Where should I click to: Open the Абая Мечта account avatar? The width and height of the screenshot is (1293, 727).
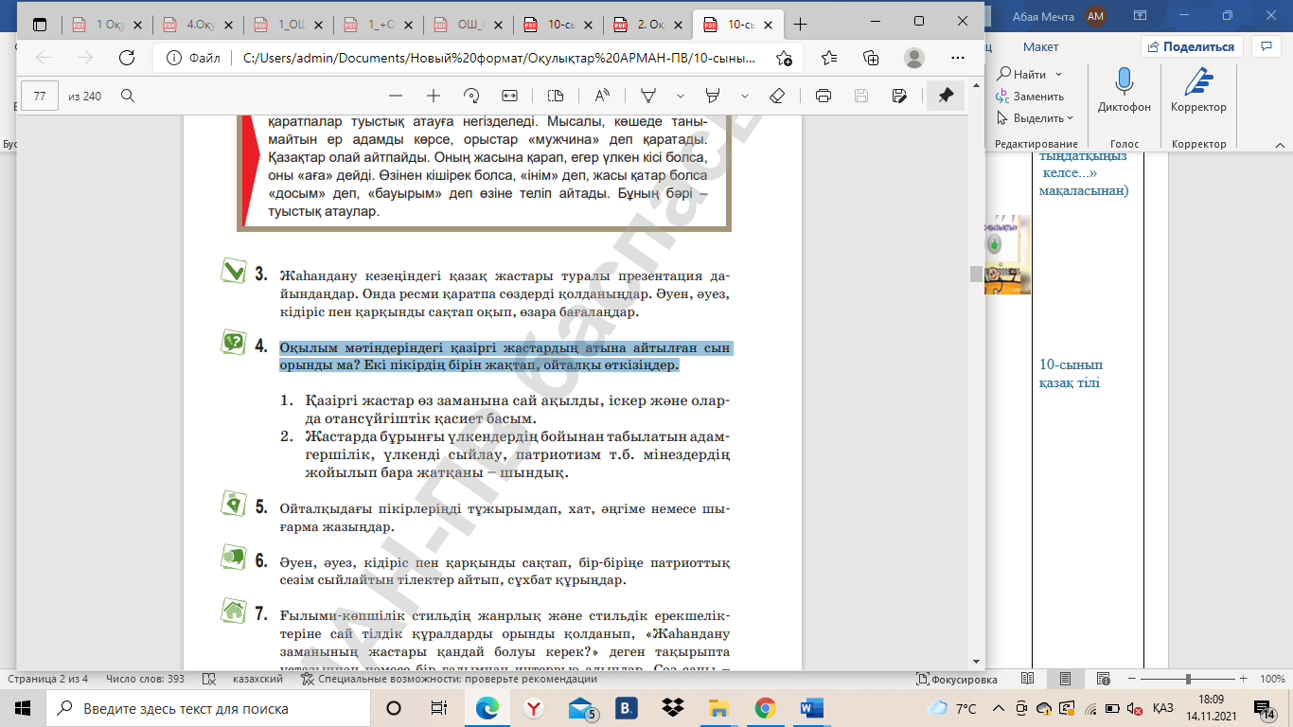[x=1096, y=15]
